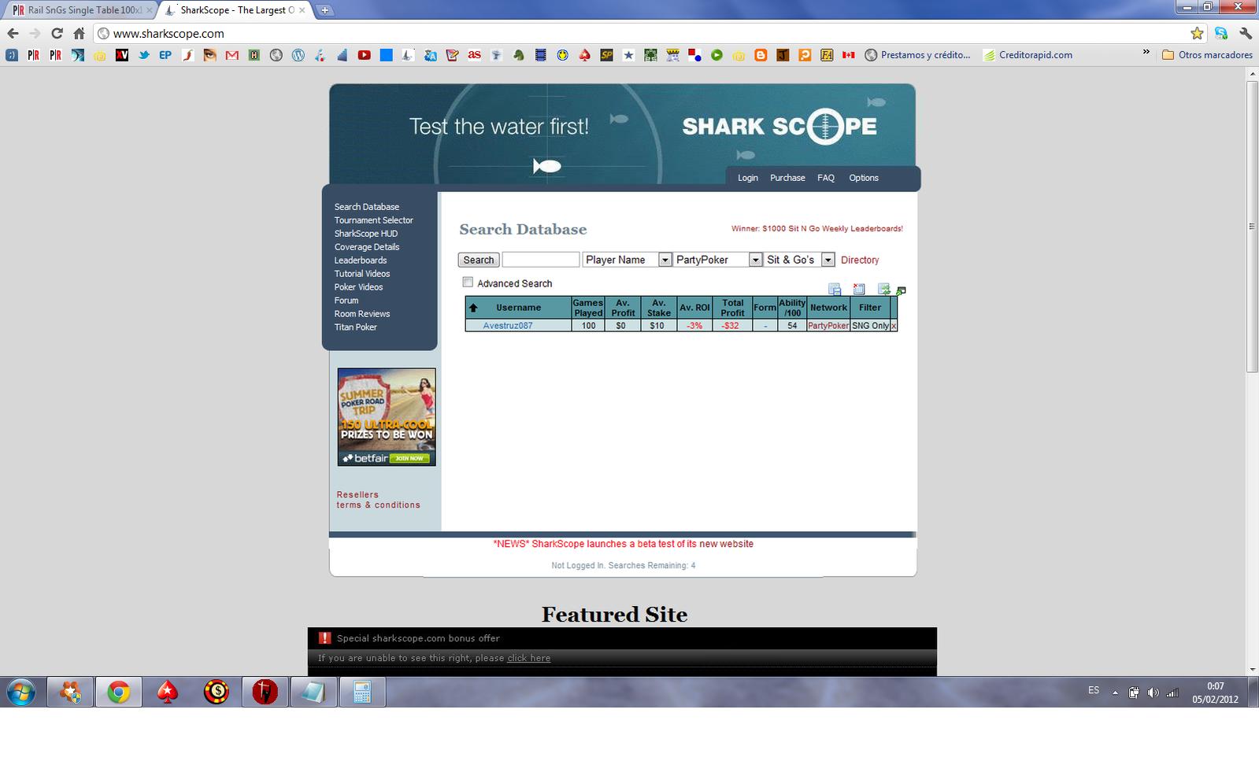The height and width of the screenshot is (761, 1259).
Task: Open the YouTube bookmark icon
Action: tap(364, 55)
